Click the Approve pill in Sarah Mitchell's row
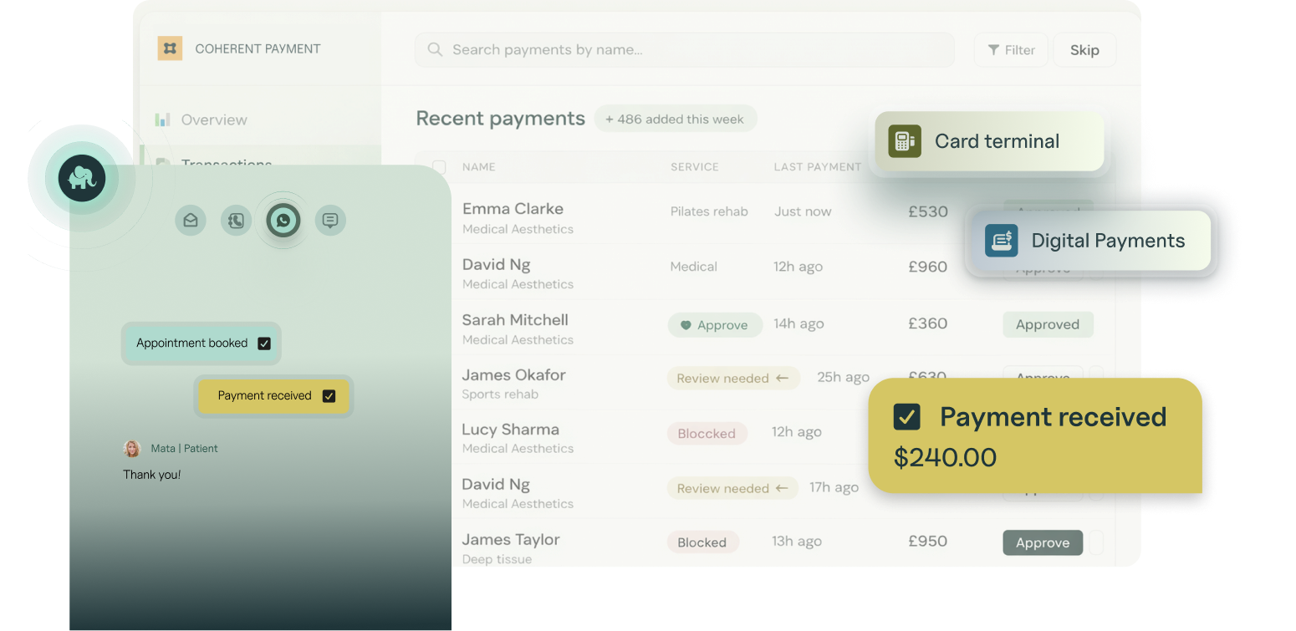Image resolution: width=1296 pixels, height=631 pixels. coord(715,325)
